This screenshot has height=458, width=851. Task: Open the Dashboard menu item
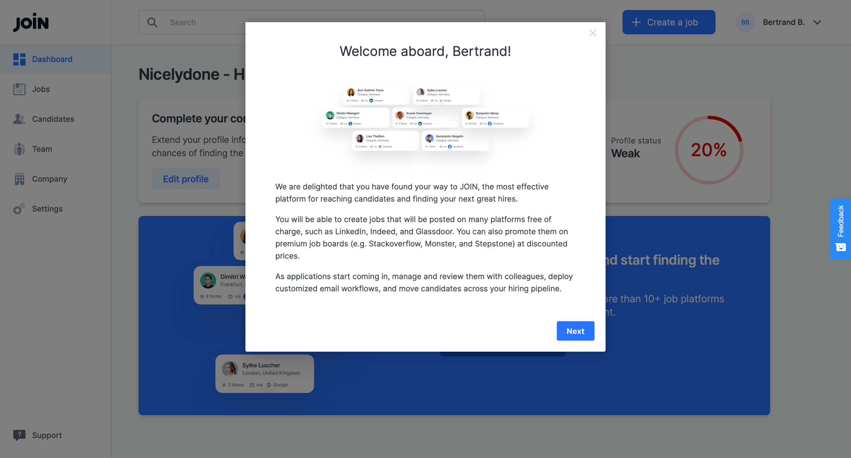click(x=55, y=59)
